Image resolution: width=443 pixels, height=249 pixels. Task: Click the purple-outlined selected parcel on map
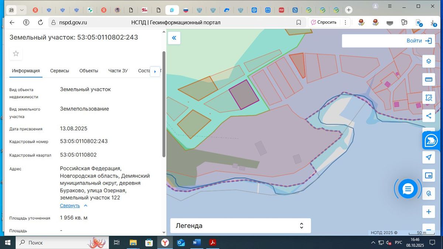coord(244,94)
